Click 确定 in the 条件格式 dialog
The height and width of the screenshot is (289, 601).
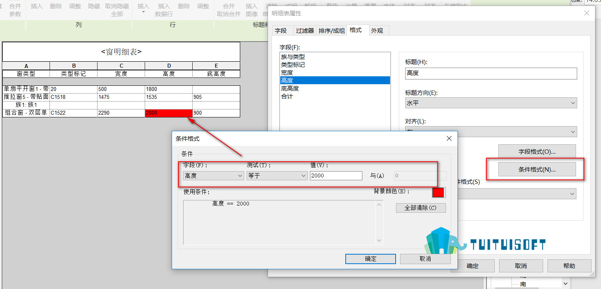pyautogui.click(x=371, y=259)
